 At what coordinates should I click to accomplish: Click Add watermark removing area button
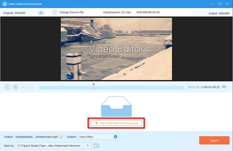116,123
